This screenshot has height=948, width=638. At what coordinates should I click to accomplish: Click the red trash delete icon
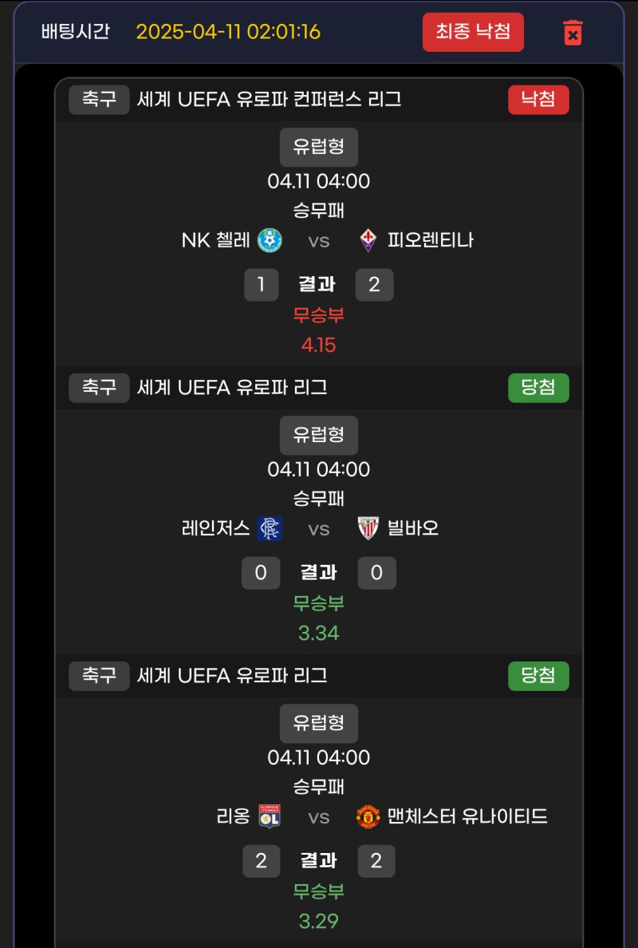click(573, 33)
